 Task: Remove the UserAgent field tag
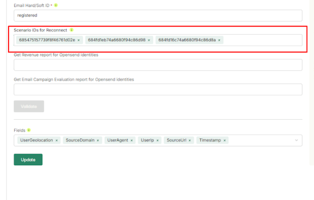click(132, 140)
